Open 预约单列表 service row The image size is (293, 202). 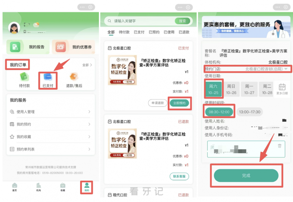click(50, 149)
